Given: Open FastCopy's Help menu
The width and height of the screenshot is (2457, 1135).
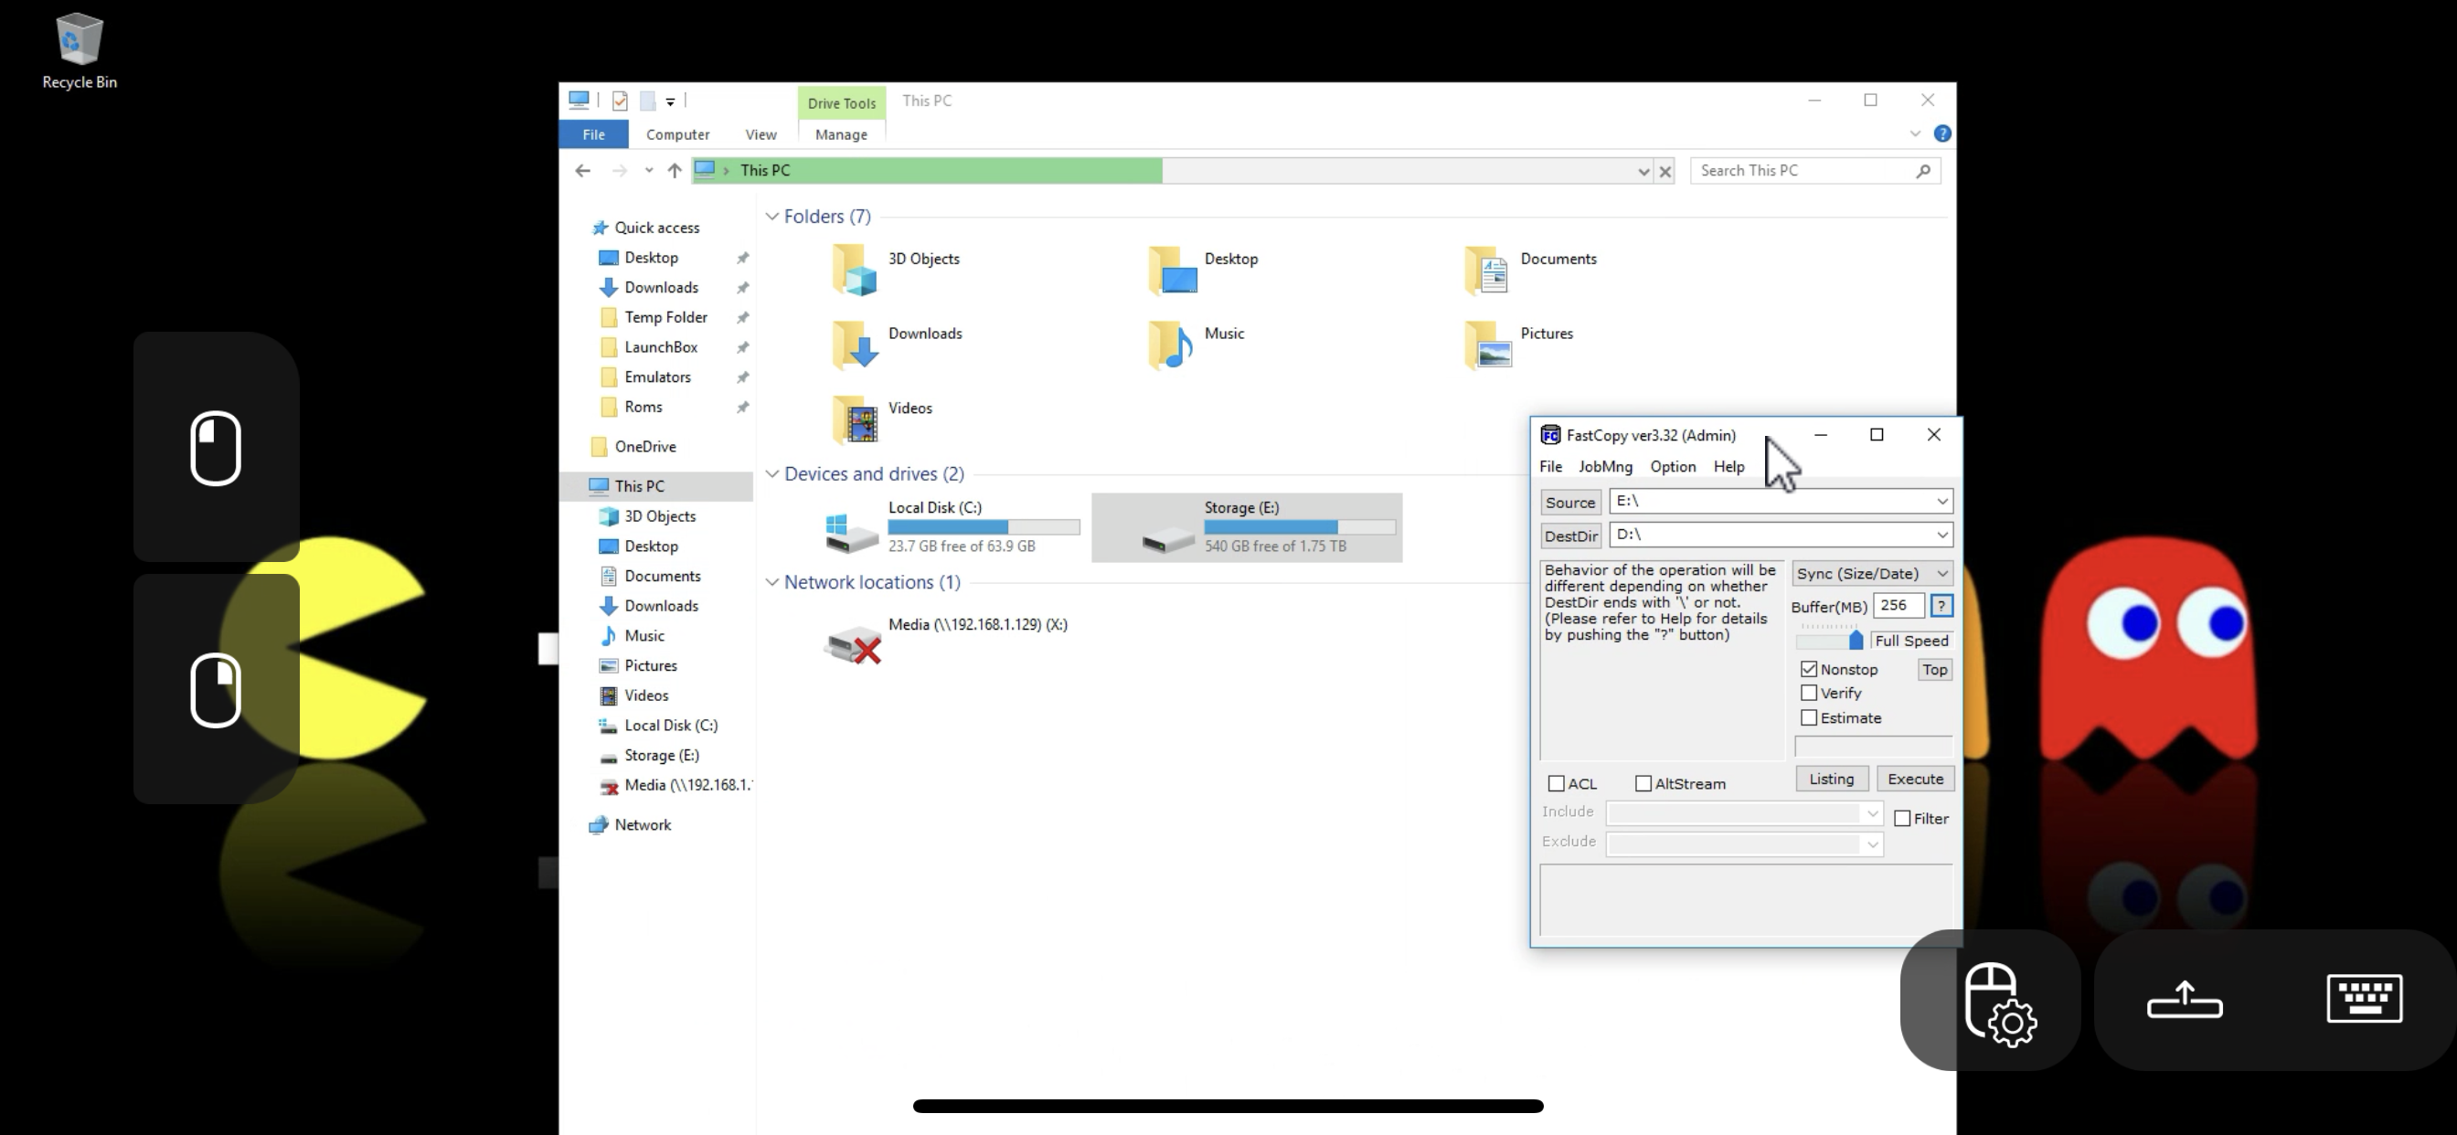Looking at the screenshot, I should [x=1728, y=466].
